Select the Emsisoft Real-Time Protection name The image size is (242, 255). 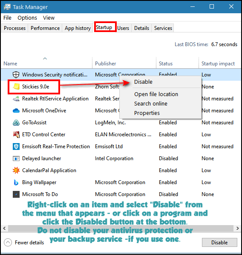click(56, 147)
